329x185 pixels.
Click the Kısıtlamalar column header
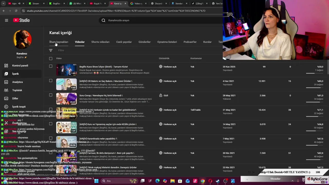[196, 58]
